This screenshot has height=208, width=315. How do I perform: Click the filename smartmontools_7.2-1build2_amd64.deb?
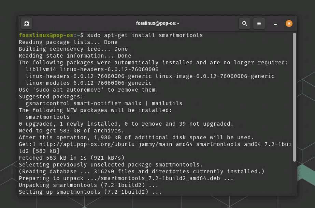point(160,178)
